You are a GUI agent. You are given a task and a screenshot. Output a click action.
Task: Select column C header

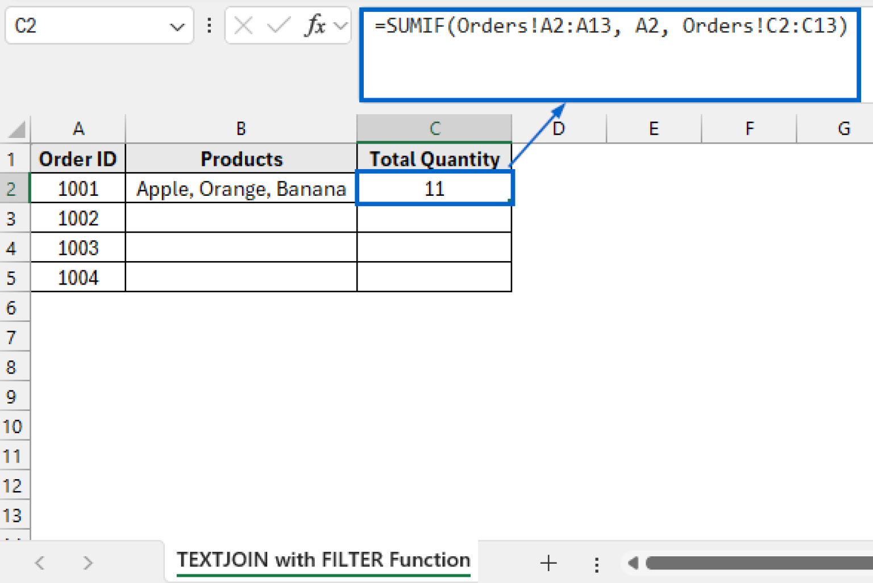pyautogui.click(x=434, y=129)
